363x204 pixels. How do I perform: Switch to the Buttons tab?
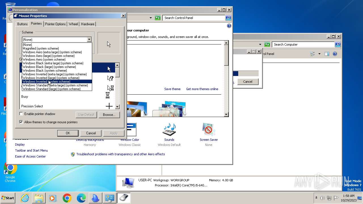coord(22,24)
